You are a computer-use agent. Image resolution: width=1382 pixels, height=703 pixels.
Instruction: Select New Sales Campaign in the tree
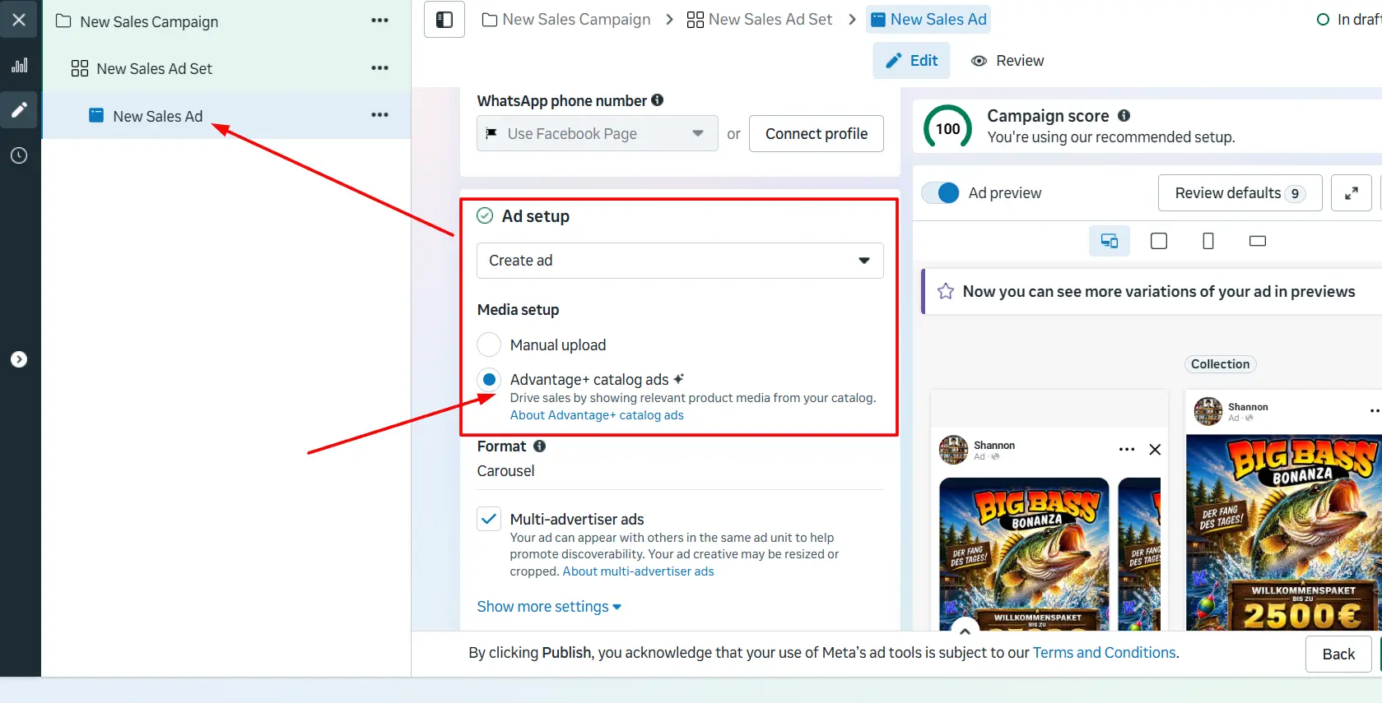[x=149, y=21]
